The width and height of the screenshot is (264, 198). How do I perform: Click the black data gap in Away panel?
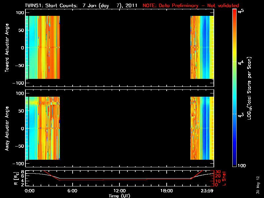click(125, 129)
